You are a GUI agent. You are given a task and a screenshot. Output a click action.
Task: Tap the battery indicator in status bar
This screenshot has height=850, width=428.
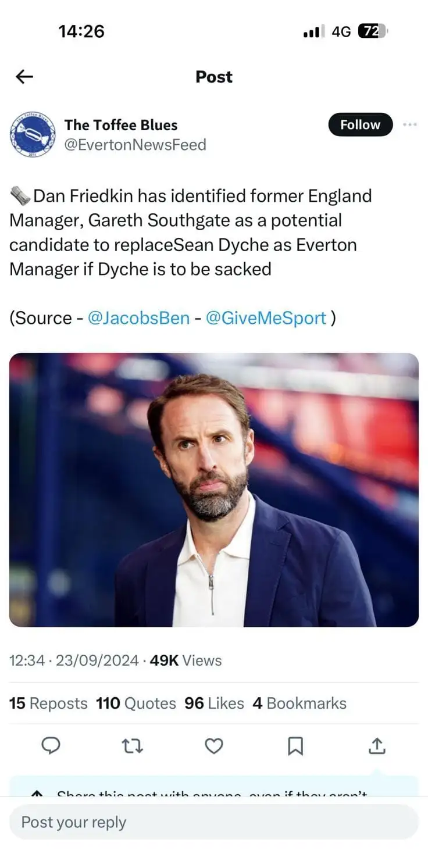(372, 31)
